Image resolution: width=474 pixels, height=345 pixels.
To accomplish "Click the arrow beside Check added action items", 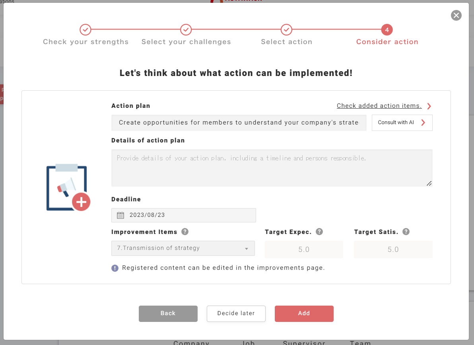I will click(429, 106).
